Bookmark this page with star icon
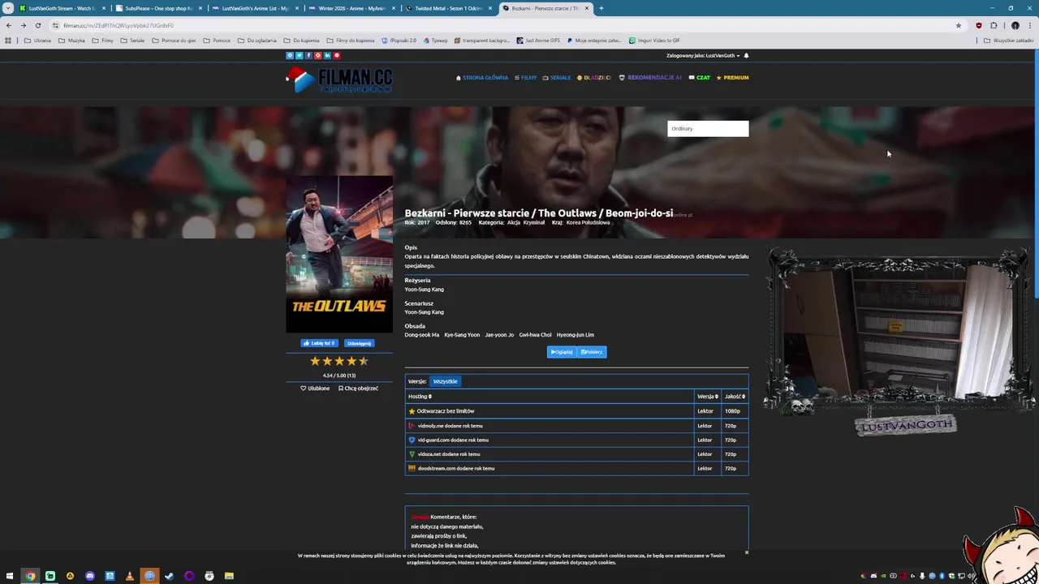This screenshot has height=584, width=1039. [959, 25]
